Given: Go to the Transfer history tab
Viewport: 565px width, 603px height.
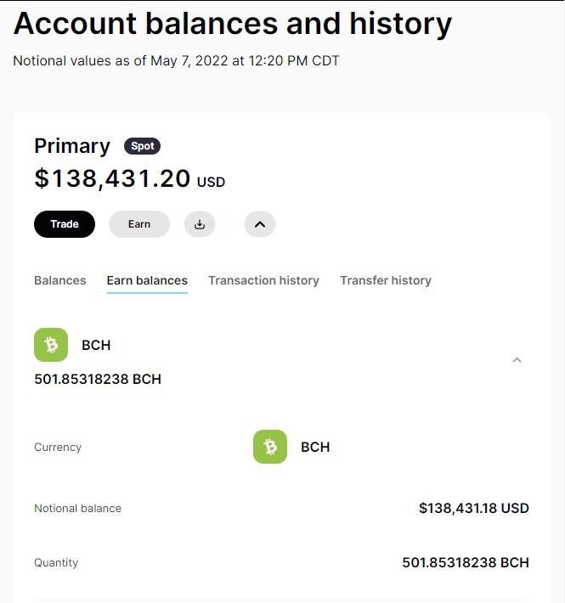Looking at the screenshot, I should 386,280.
